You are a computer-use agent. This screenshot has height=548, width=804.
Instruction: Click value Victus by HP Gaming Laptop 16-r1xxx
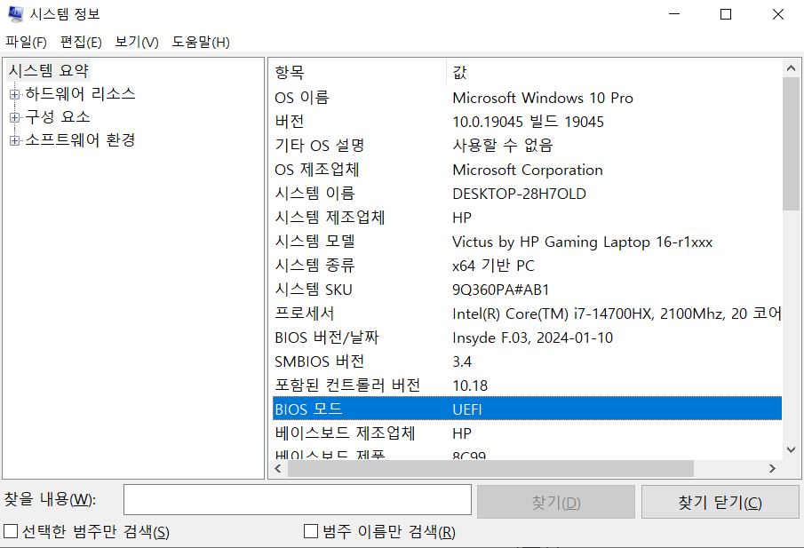583,242
